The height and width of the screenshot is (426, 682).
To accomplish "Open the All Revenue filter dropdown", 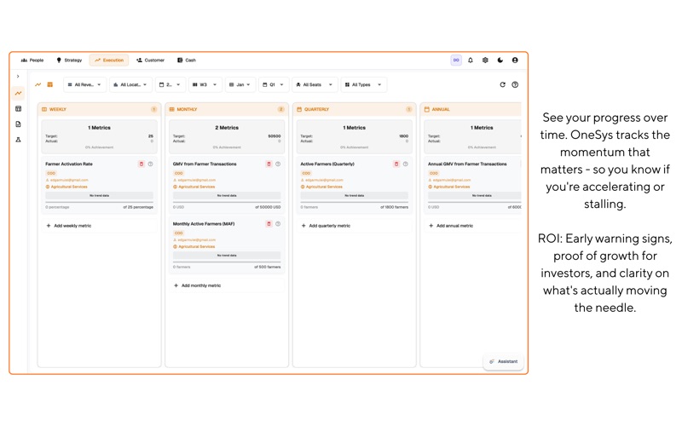I will click(x=84, y=84).
